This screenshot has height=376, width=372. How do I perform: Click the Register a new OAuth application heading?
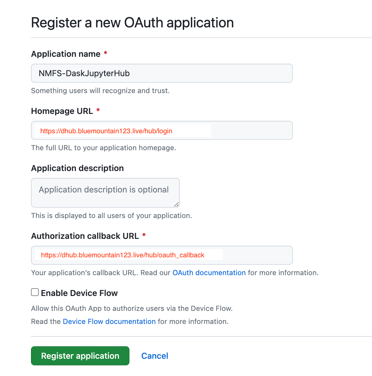point(132,23)
